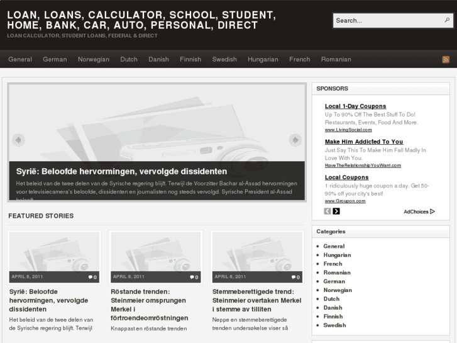
Task: Select Norwegian in Categories list
Action: (x=338, y=290)
